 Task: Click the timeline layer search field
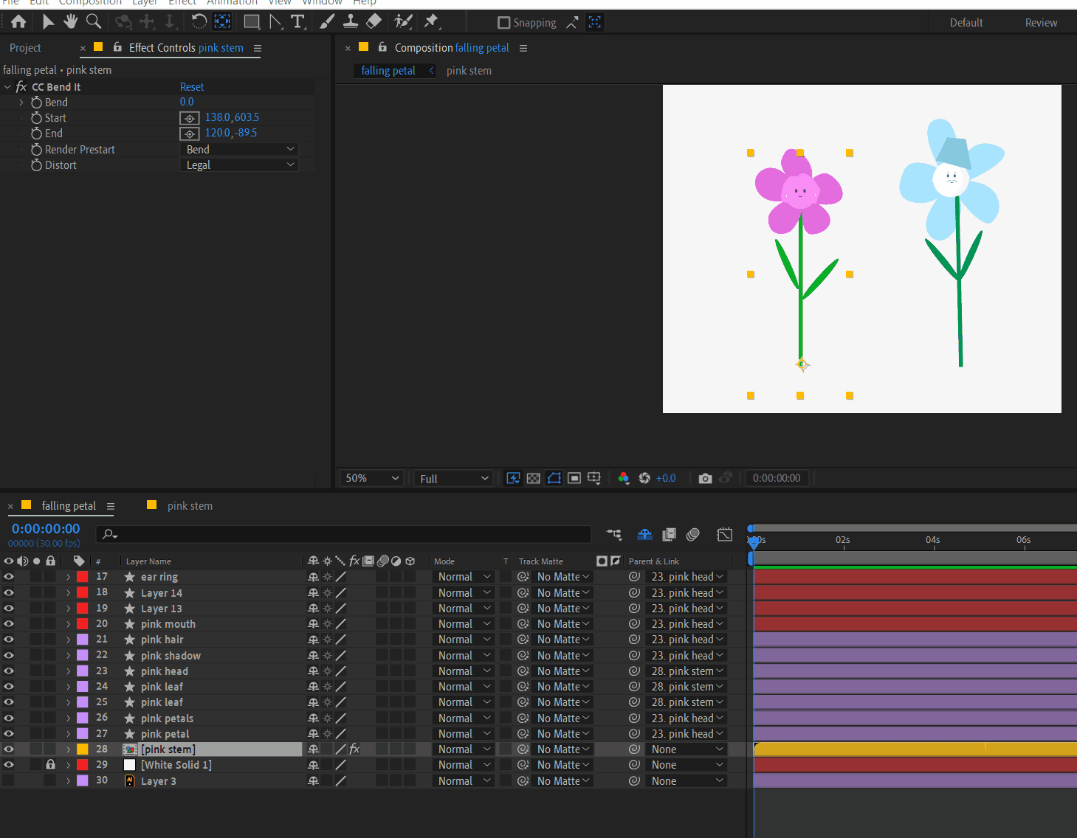[344, 534]
